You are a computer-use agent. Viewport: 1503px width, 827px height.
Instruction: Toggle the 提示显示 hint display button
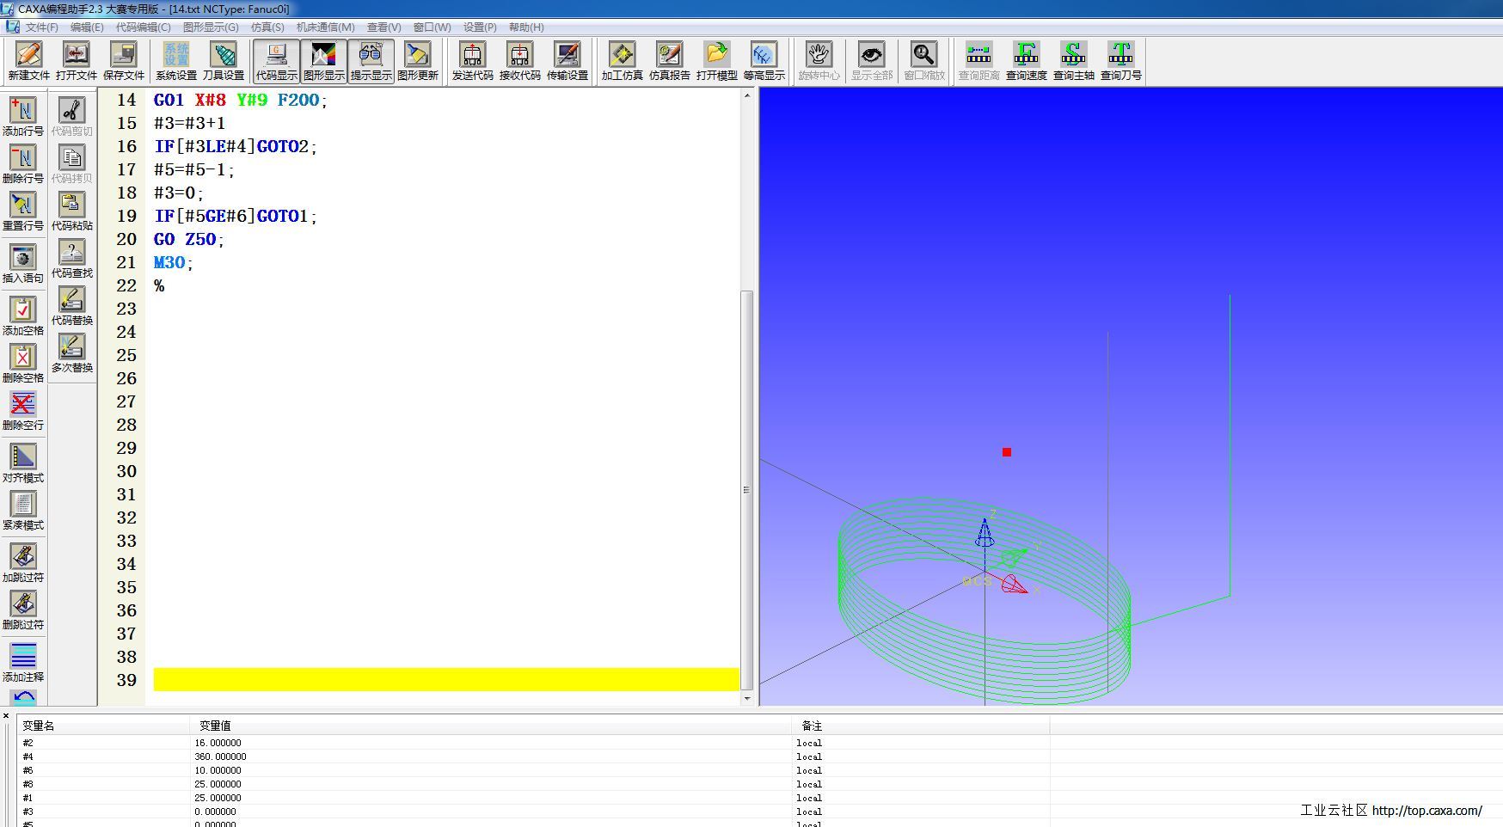tap(371, 61)
